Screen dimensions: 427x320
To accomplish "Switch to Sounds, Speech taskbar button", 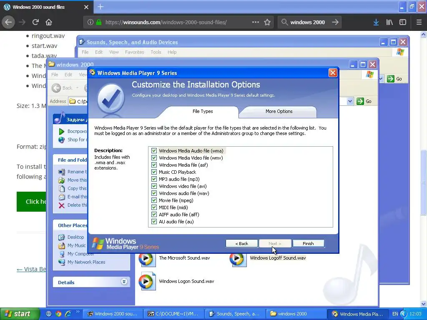I will (x=235, y=314).
